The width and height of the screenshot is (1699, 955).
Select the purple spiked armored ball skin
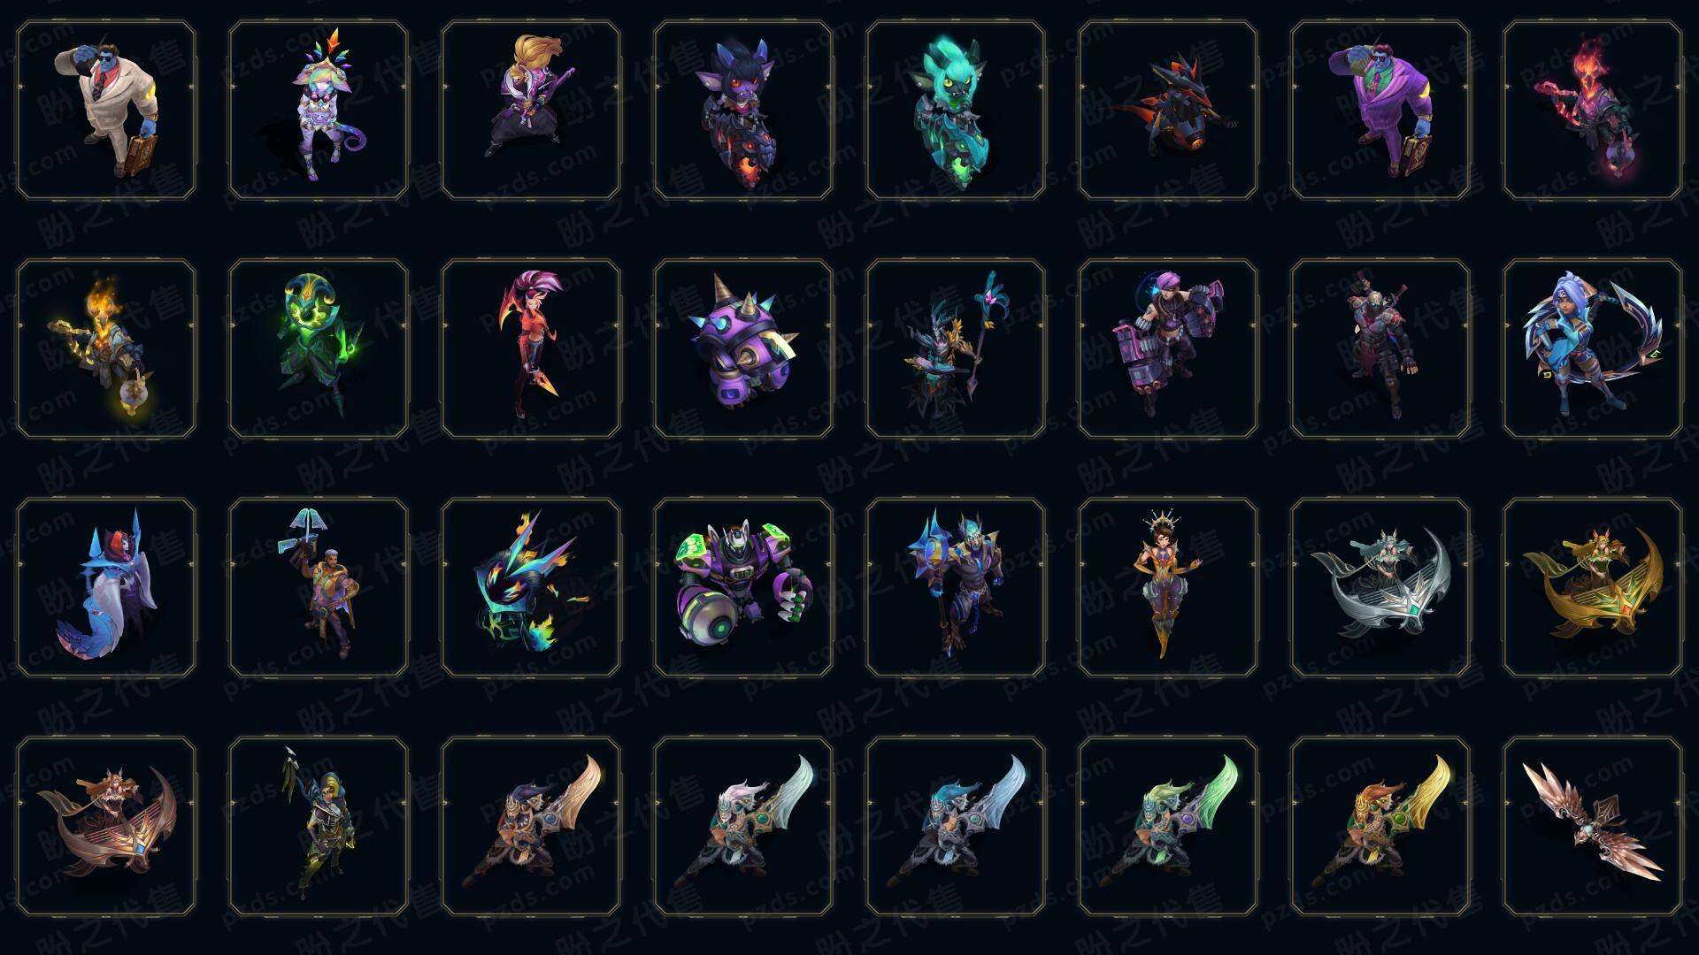tap(743, 348)
